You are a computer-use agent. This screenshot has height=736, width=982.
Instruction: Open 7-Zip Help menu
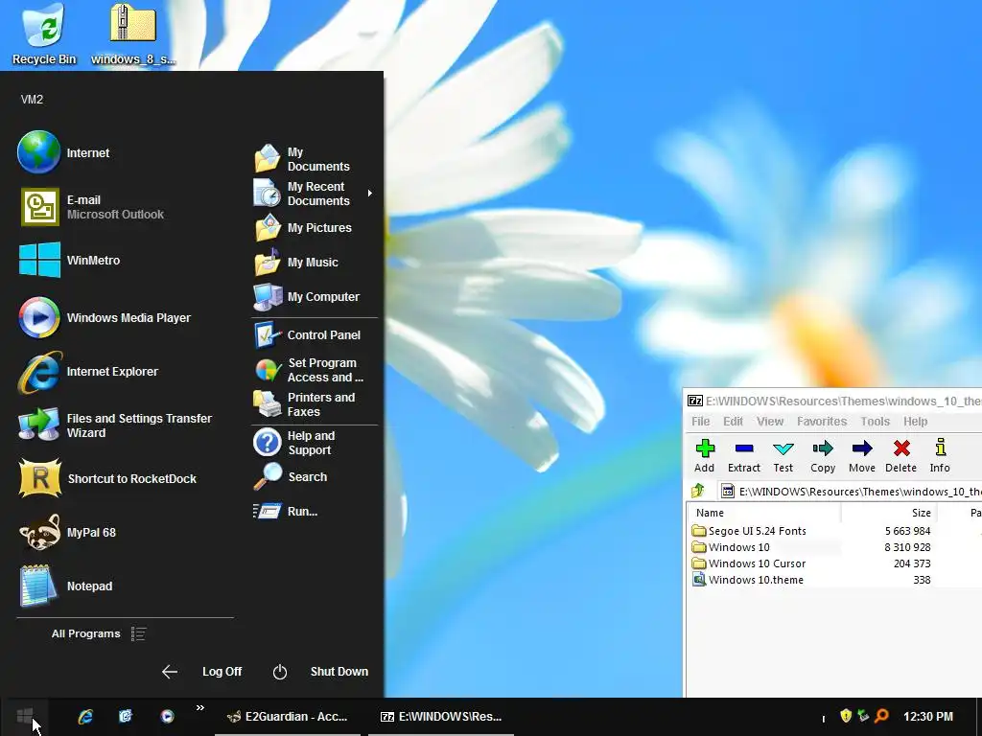point(915,422)
